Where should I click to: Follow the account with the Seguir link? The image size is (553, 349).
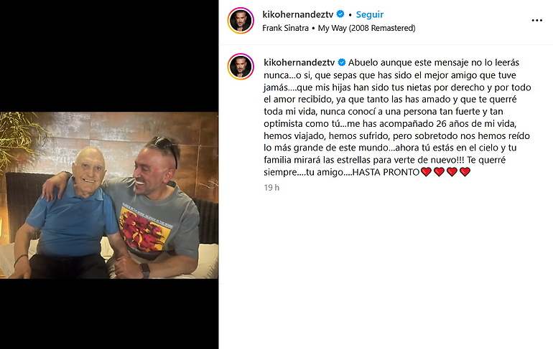370,14
